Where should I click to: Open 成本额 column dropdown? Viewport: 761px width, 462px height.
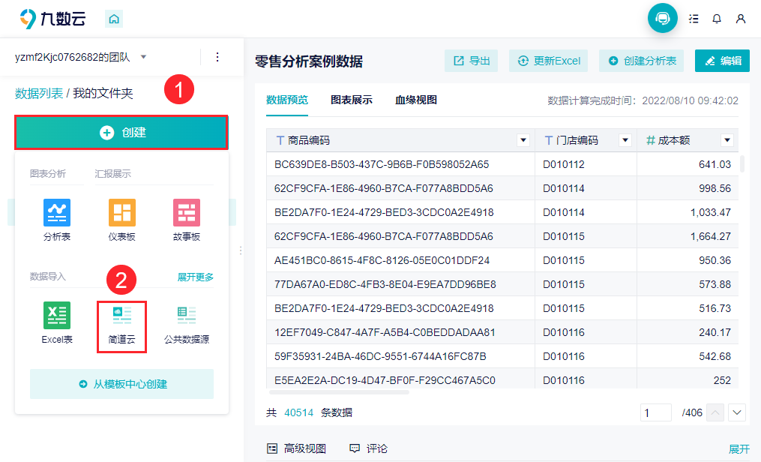[727, 140]
